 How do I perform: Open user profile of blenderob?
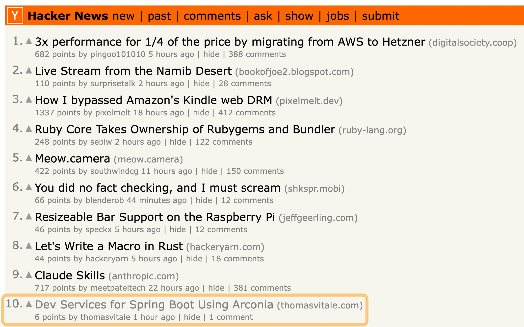[105, 200]
